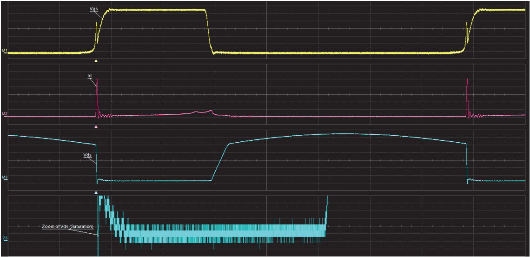Click the M3 trace marker

click(x=4, y=177)
